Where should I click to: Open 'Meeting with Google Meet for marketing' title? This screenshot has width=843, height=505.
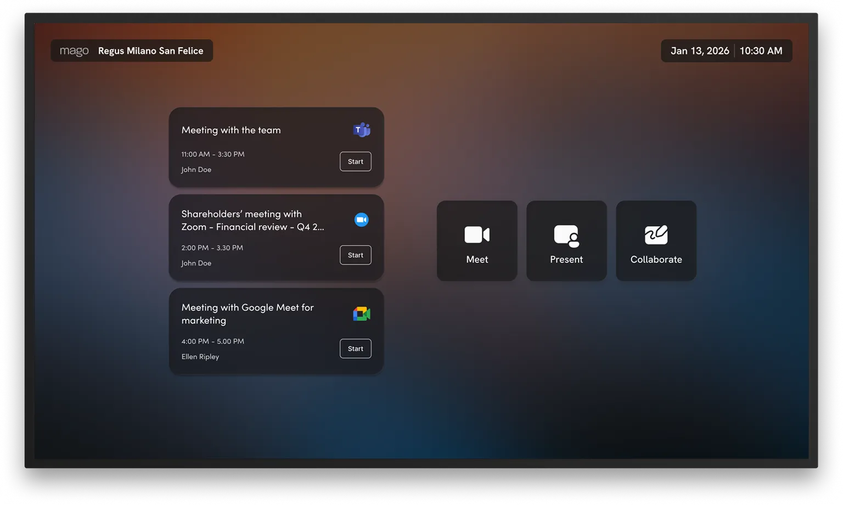click(x=248, y=314)
